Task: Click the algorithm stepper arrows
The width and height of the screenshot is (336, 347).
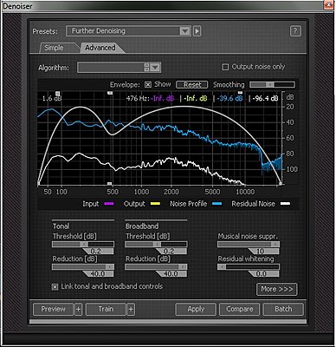Action: [146, 68]
